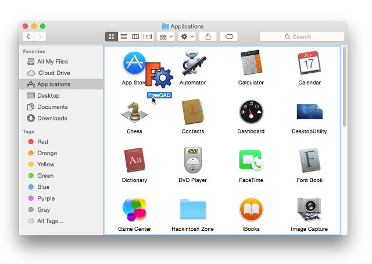Open the App Store application icon
The width and height of the screenshot is (372, 264).
pyautogui.click(x=134, y=63)
